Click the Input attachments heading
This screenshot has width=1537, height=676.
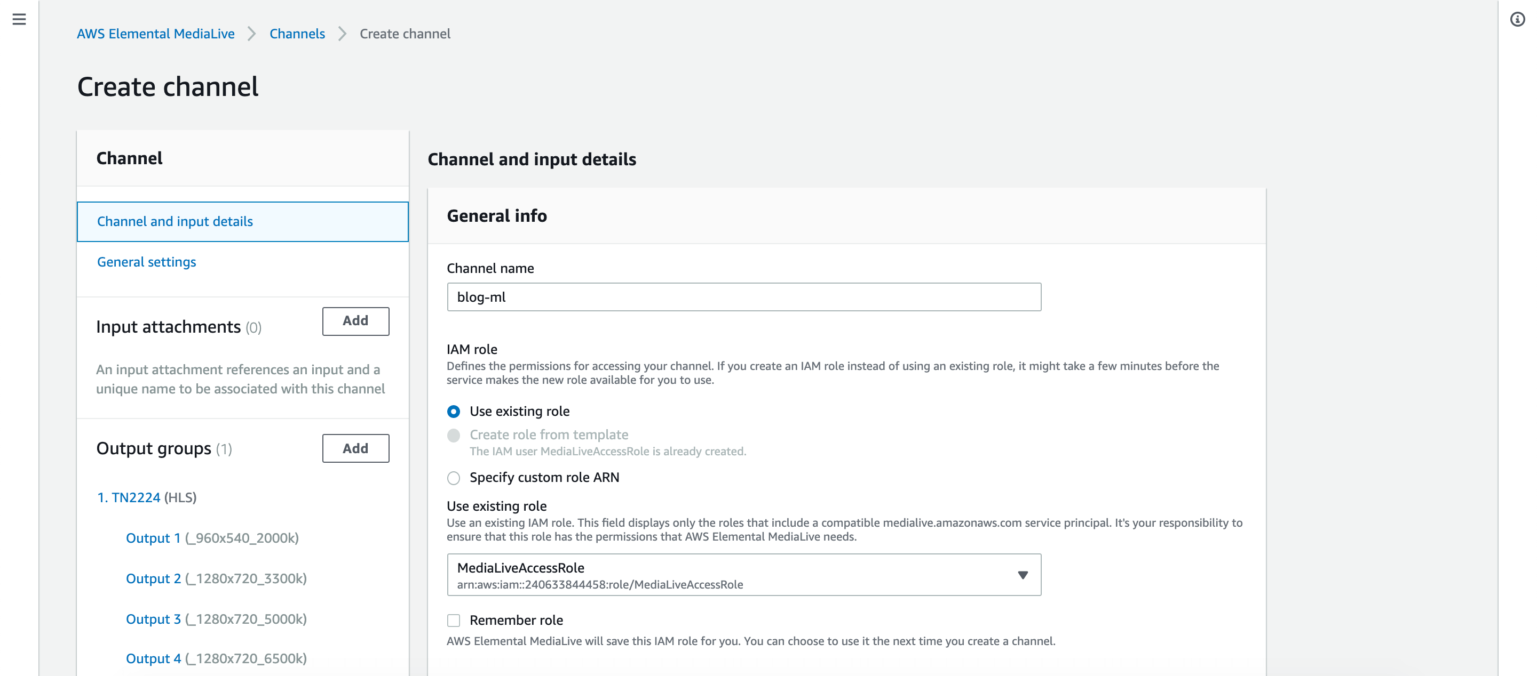click(x=168, y=327)
